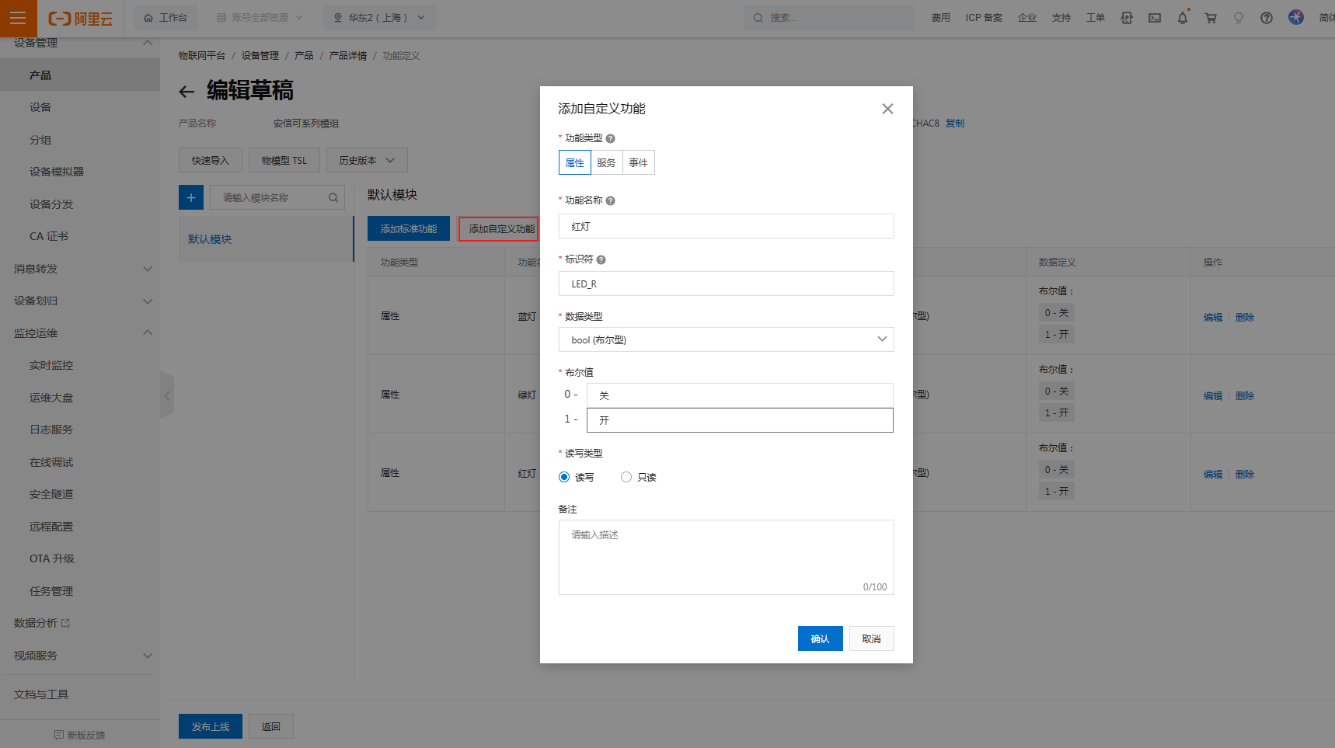This screenshot has width=1335, height=748.
Task: Close the add custom feature dialog
Action: (887, 109)
